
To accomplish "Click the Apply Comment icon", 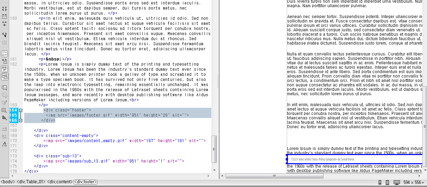I will coord(4,87).
